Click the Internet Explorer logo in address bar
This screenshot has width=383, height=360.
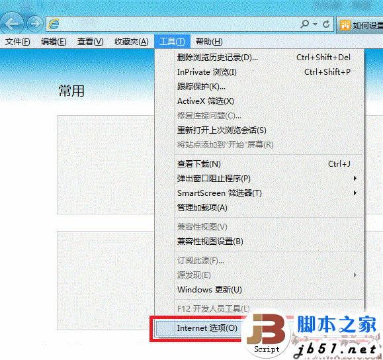[54, 24]
